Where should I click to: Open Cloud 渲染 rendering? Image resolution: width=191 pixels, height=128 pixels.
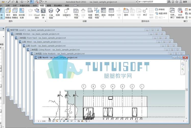coord(37,13)
